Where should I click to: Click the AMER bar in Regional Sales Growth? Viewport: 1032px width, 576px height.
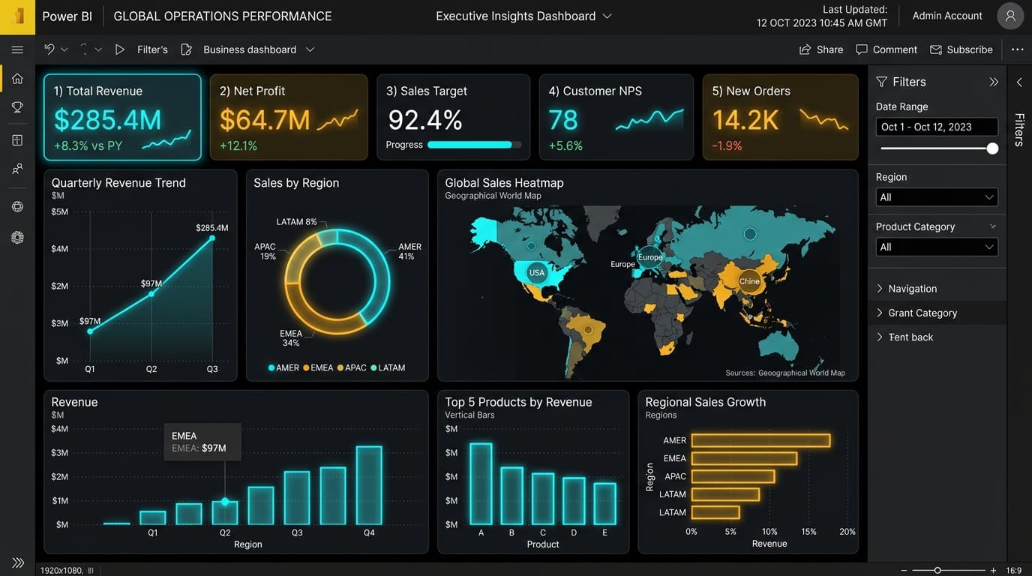(760, 440)
